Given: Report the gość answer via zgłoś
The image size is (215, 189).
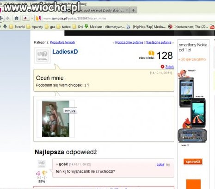Looking at the screenshot, I should [x=160, y=164].
